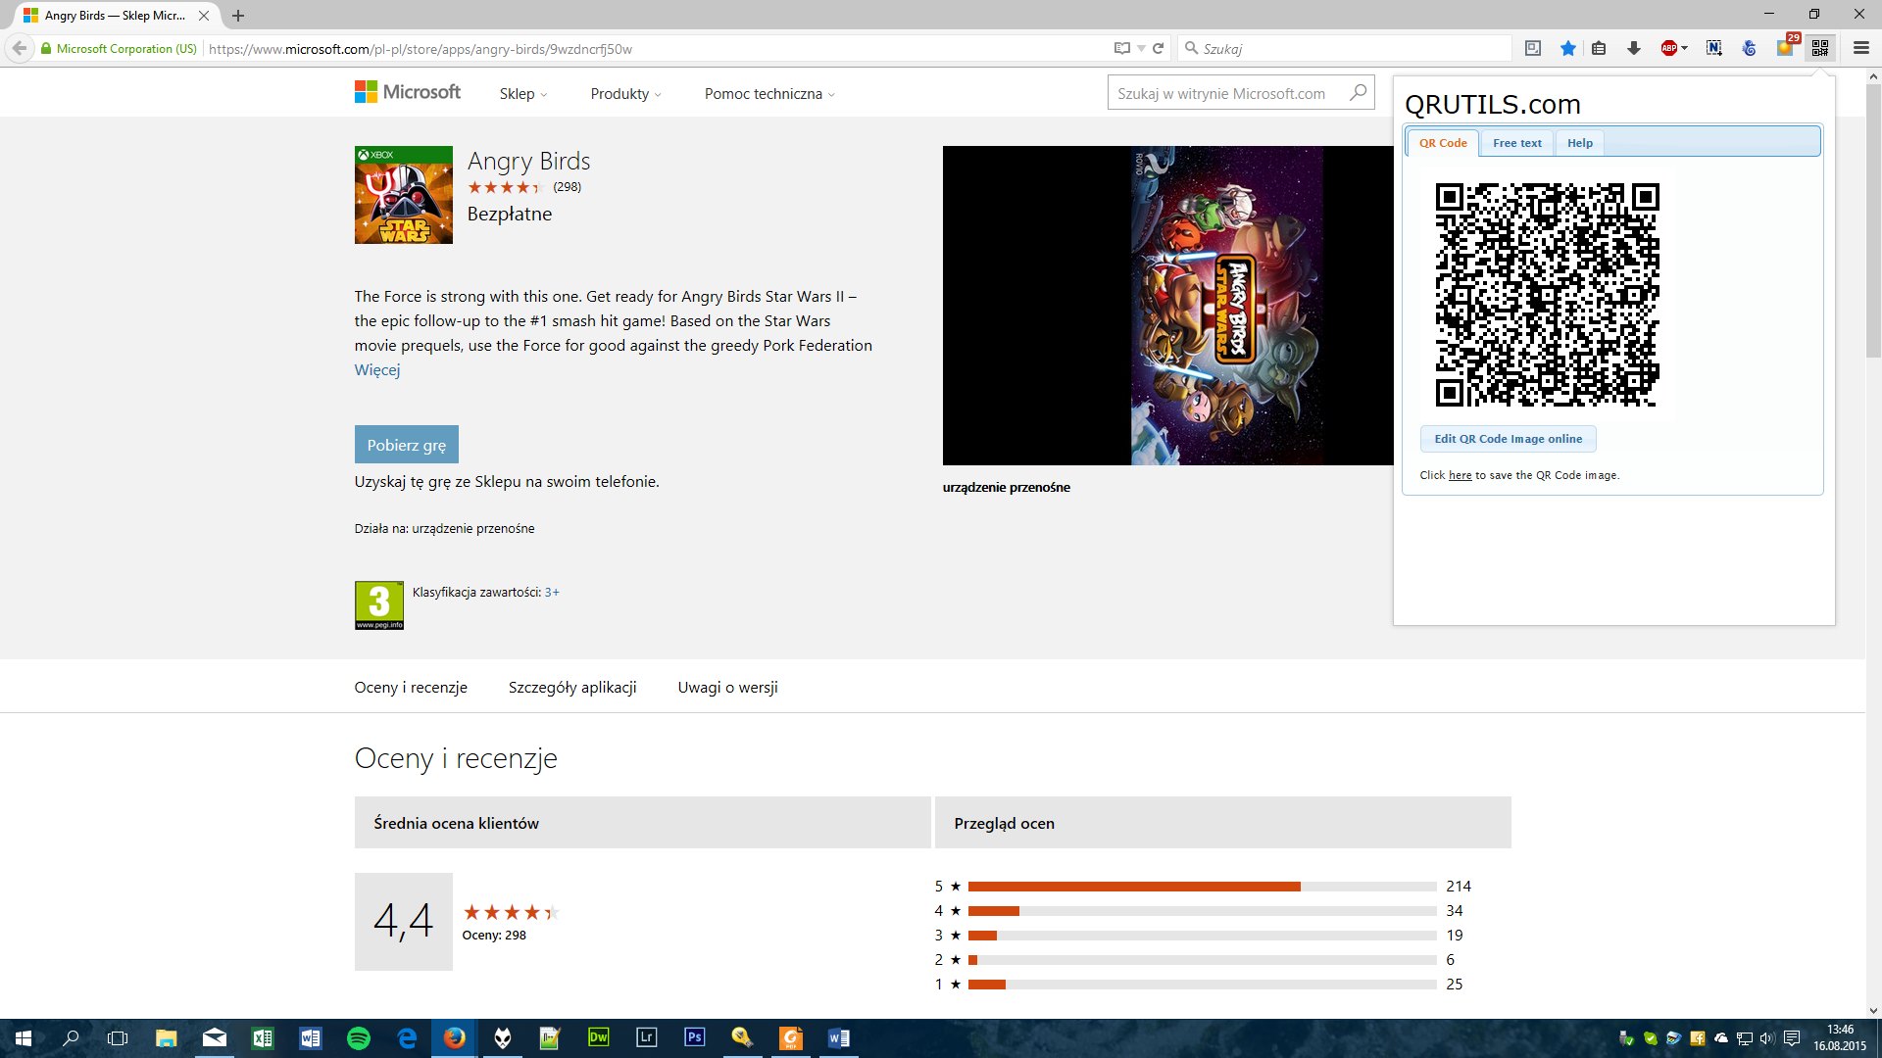Open a new browser tab with plus button

coord(238,16)
